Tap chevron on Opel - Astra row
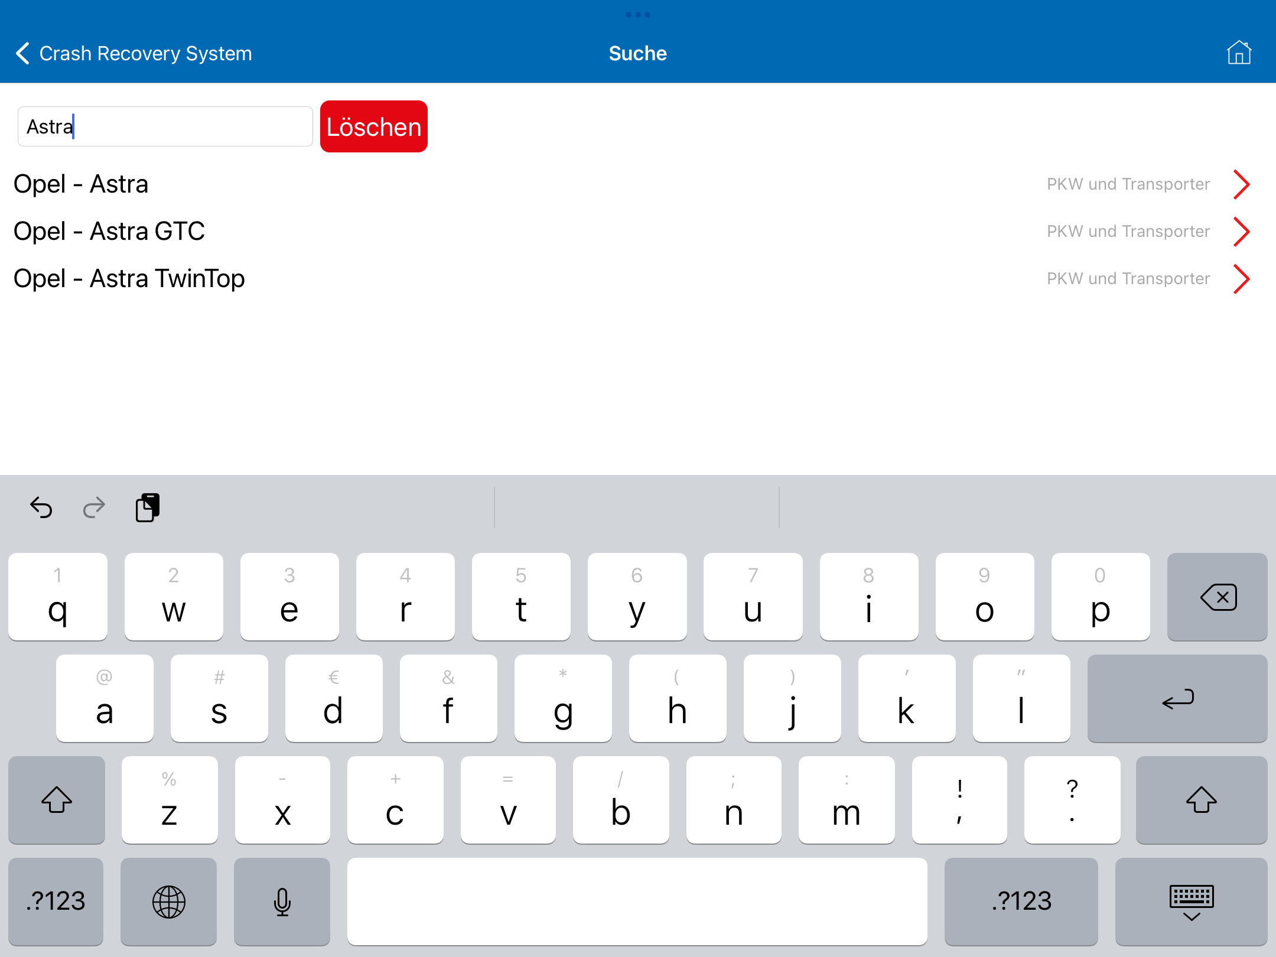This screenshot has height=957, width=1276. coord(1242,184)
